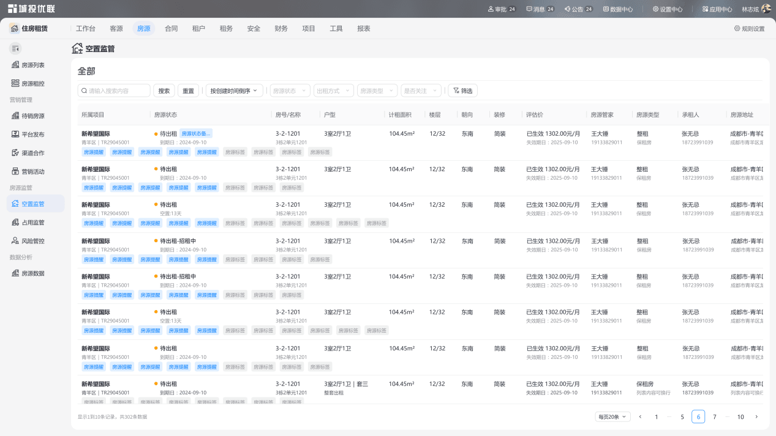The height and width of the screenshot is (436, 776).
Task: Expand the 出租方式 filter dropdown
Action: coord(334,91)
